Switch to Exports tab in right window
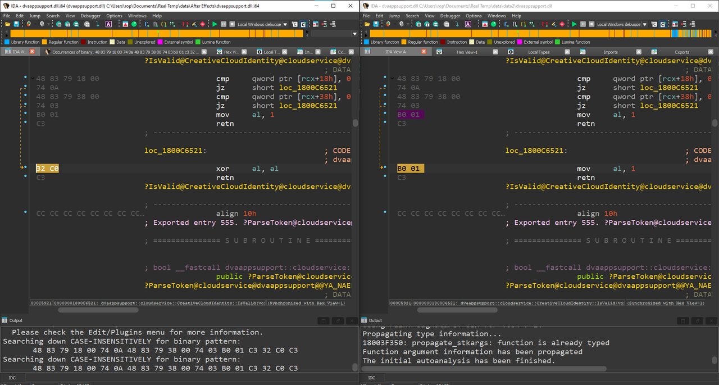The height and width of the screenshot is (385, 719). pyautogui.click(x=682, y=52)
